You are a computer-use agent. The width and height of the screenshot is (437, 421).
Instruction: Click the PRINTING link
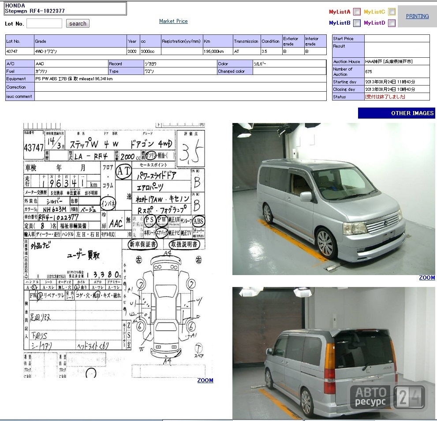(x=417, y=16)
